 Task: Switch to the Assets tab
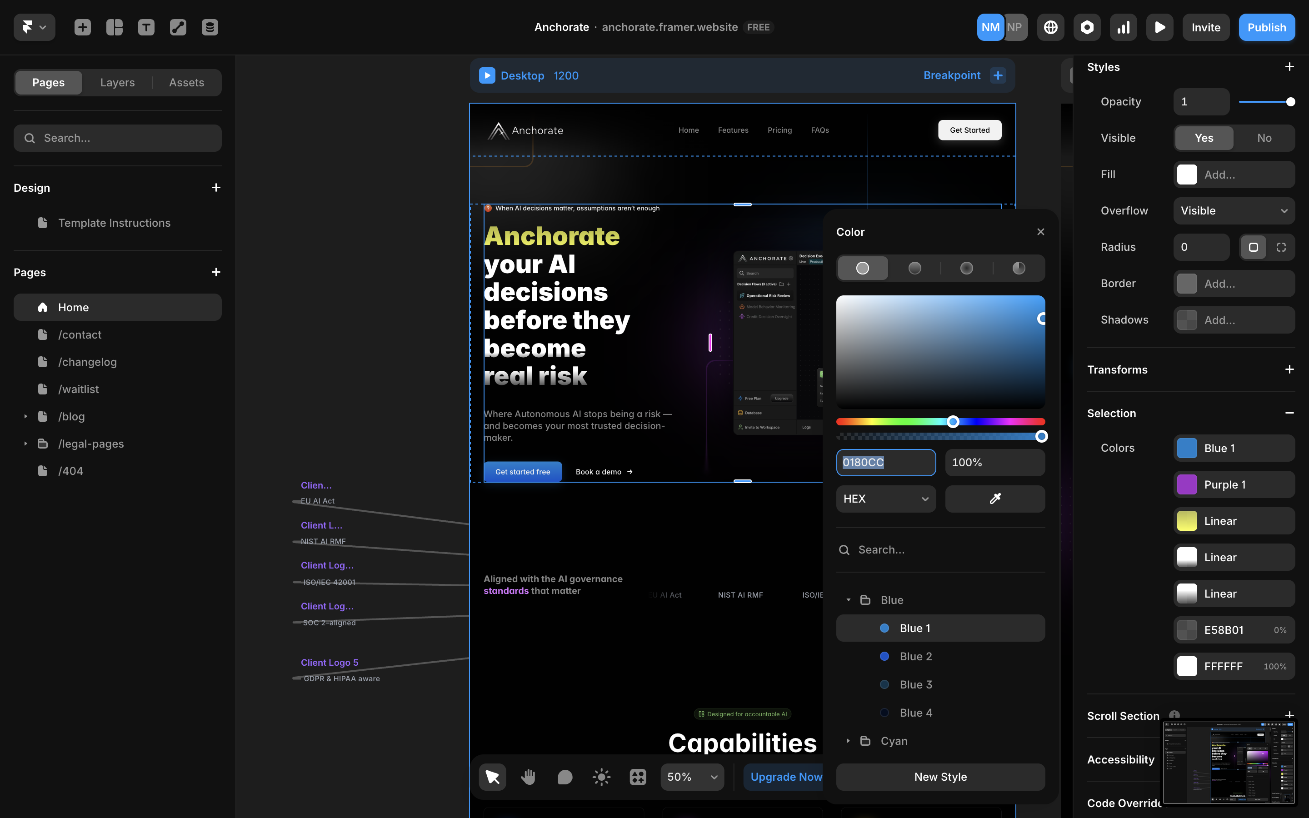[187, 82]
